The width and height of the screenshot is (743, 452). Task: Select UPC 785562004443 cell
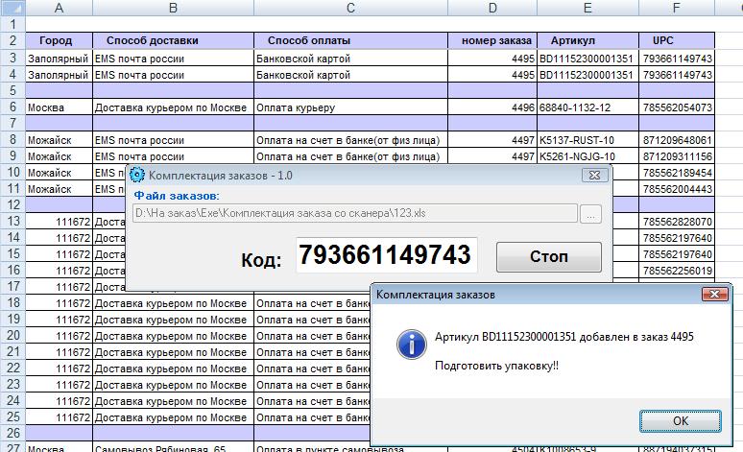[676, 188]
